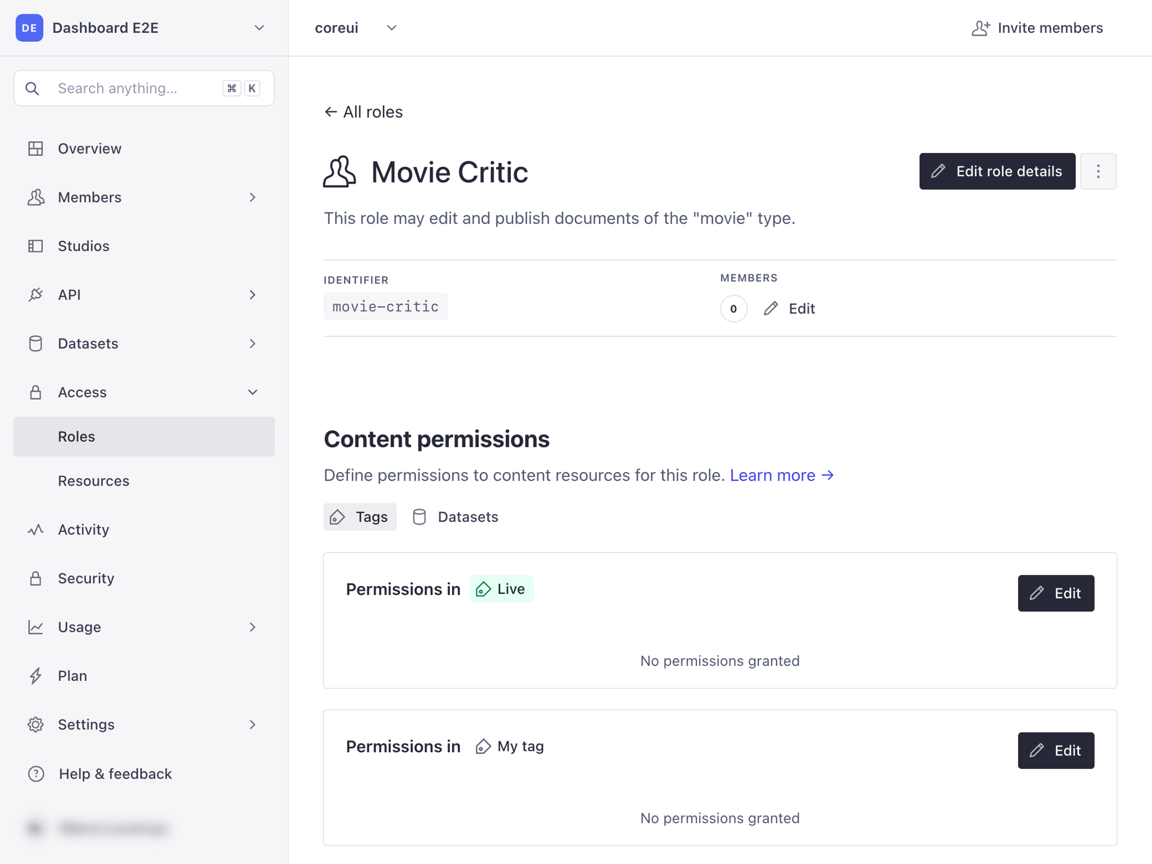The height and width of the screenshot is (864, 1152).
Task: Click the Datasets cylinder icon in sidebar
Action: click(x=35, y=344)
